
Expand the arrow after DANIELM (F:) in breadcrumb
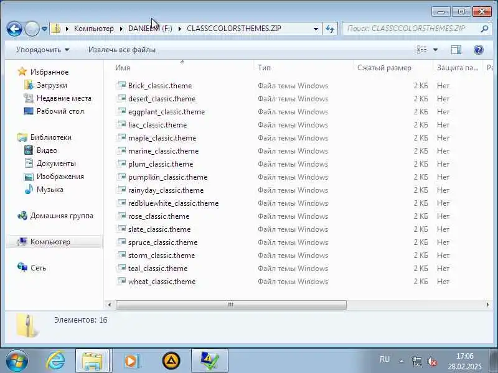(x=179, y=29)
